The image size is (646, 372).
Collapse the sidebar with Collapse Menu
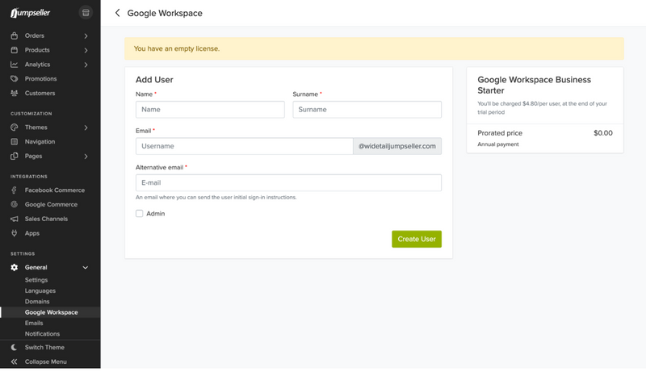click(45, 362)
